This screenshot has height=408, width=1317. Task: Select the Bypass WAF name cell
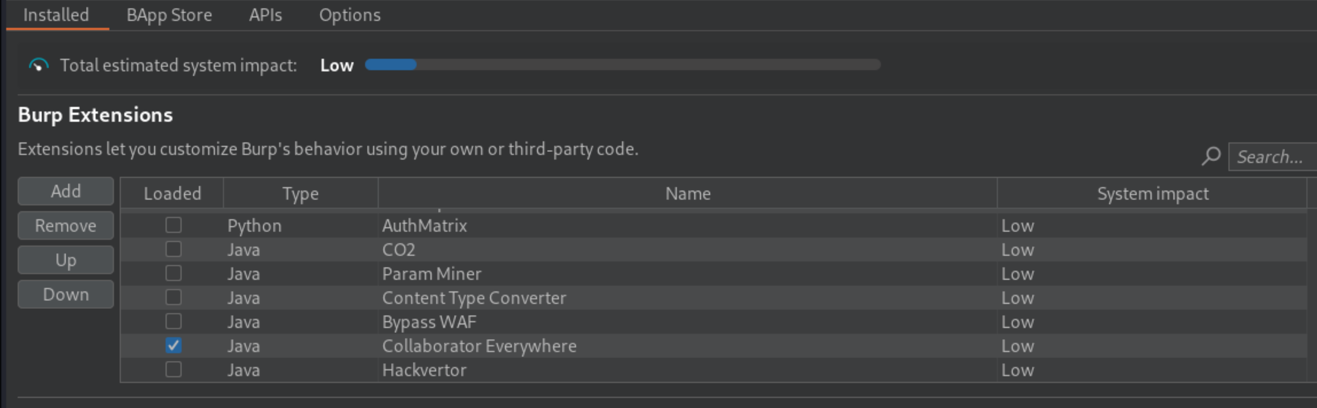(x=687, y=322)
